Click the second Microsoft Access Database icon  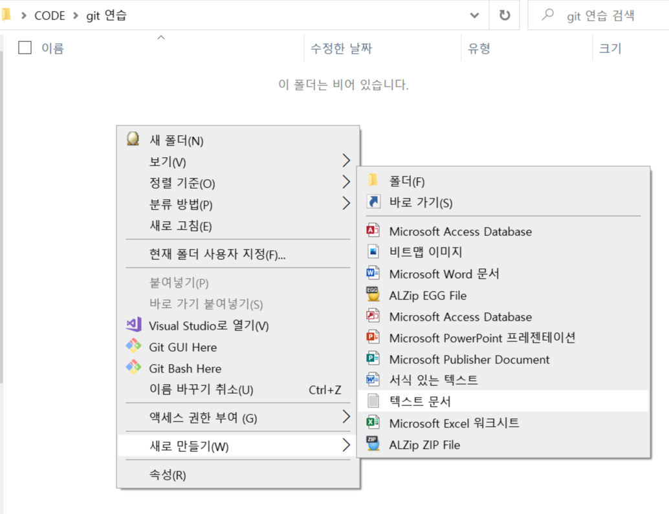[373, 316]
